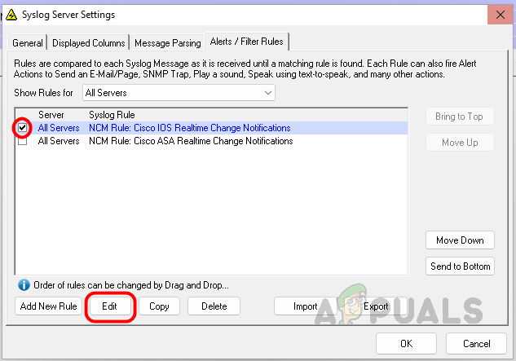Viewport: 516px width, 361px height.
Task: Edit the selected syslog rule
Action: coord(109,306)
